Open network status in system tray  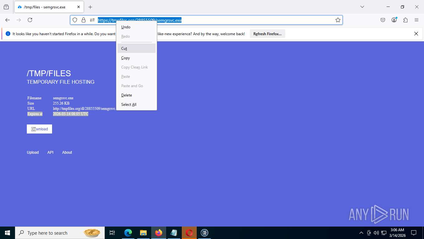click(x=384, y=233)
